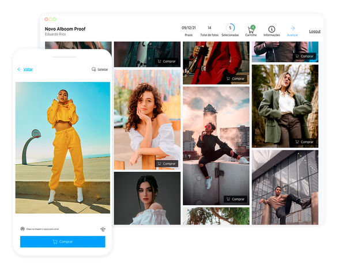Screen dimensions: 346x275
Task: Click Comprar on the red coat photo
Action: coord(235,78)
